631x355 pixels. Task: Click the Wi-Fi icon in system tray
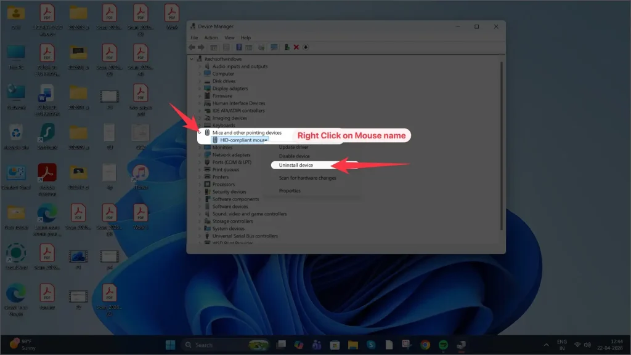point(577,345)
